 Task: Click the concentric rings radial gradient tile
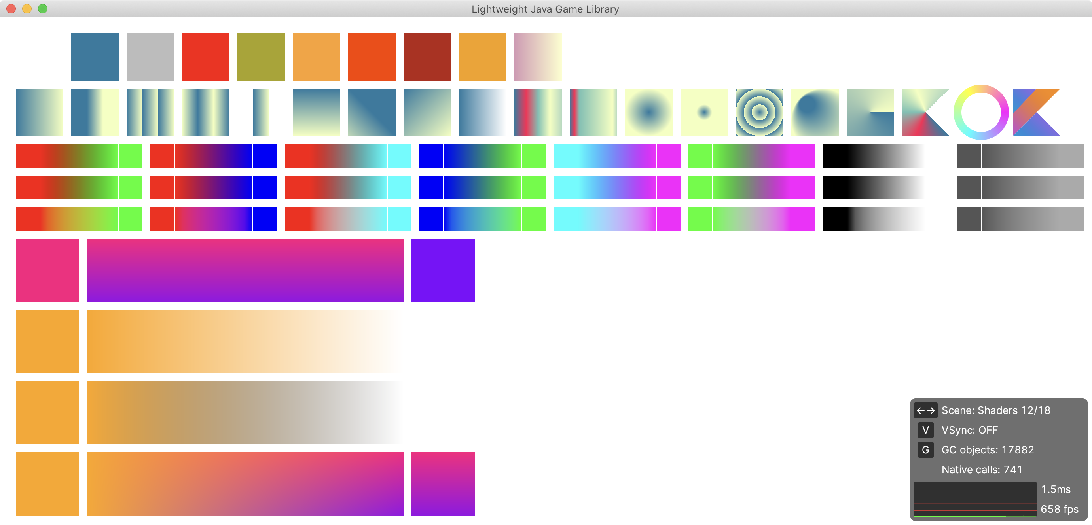coord(759,112)
